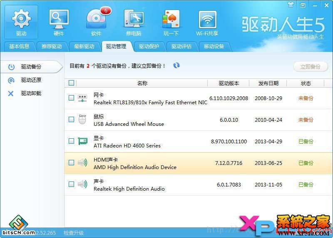Viewport: 333px width, 238px height.
Task: Click the network card icon for Realtek RTL8139
Action: [82, 98]
